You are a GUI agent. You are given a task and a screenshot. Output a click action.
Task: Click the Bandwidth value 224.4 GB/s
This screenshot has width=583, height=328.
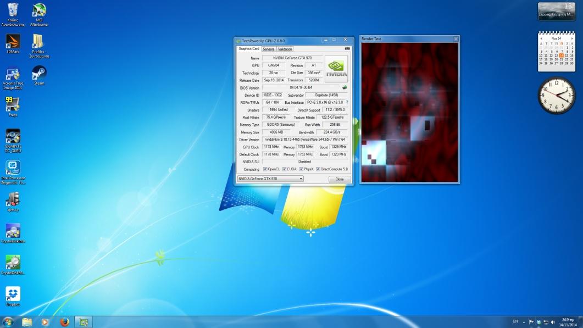[x=332, y=132]
